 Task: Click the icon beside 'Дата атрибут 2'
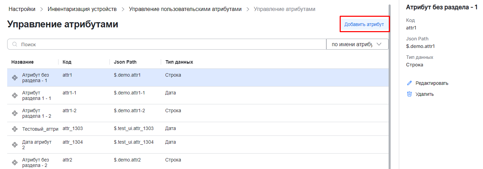(15, 145)
